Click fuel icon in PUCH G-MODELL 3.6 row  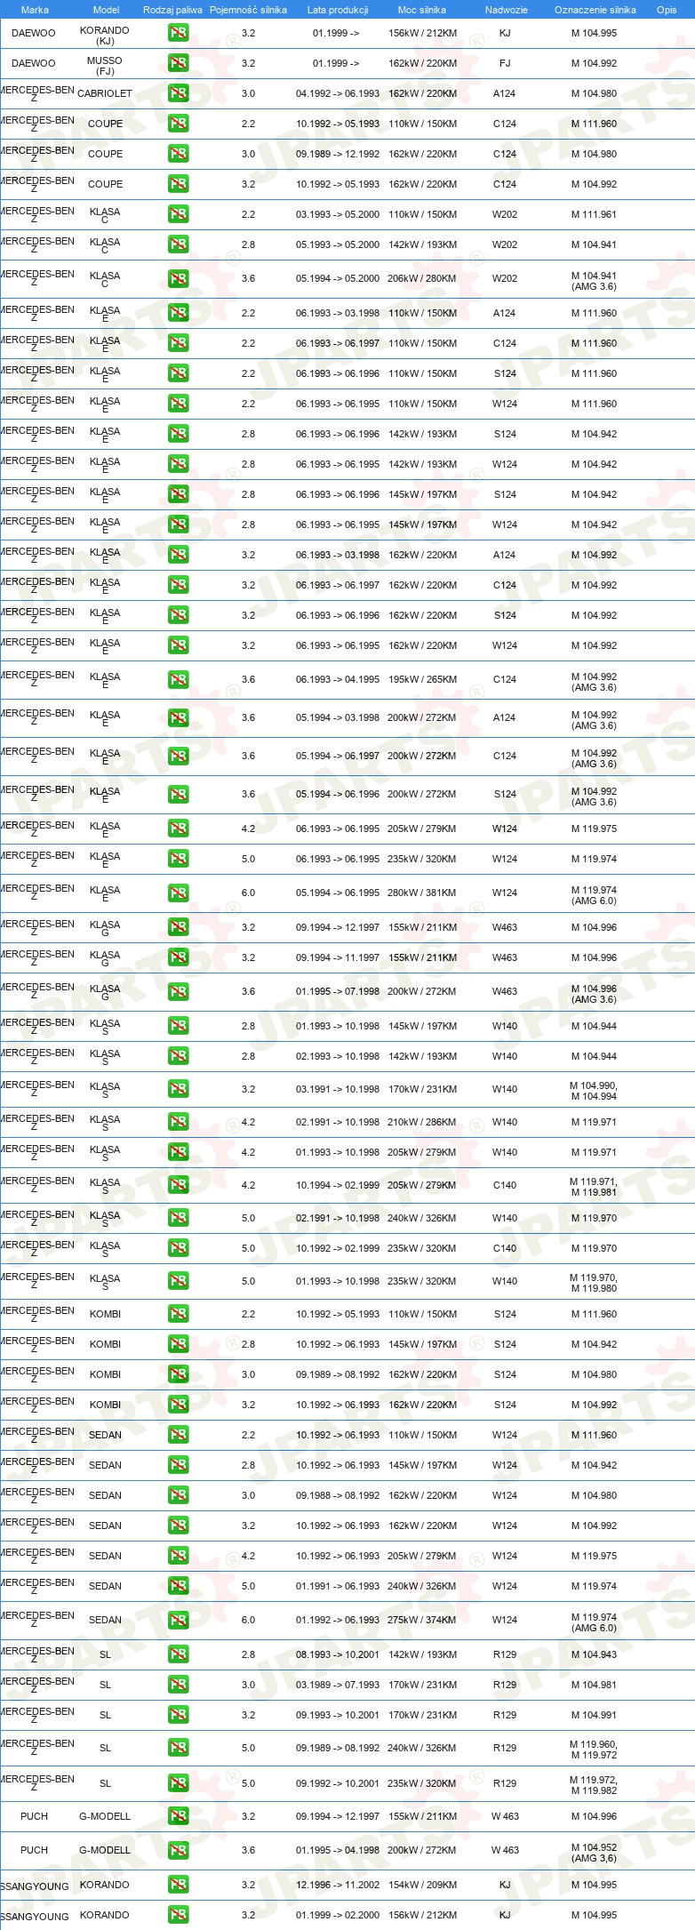[178, 1850]
